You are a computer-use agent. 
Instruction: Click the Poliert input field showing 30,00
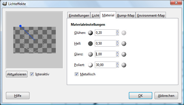click(x=105, y=65)
